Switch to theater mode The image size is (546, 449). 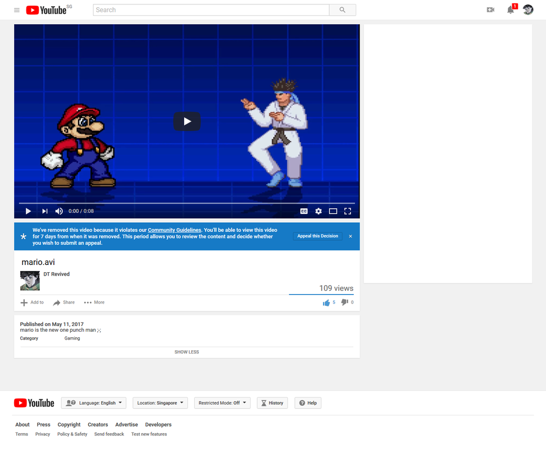tap(333, 211)
